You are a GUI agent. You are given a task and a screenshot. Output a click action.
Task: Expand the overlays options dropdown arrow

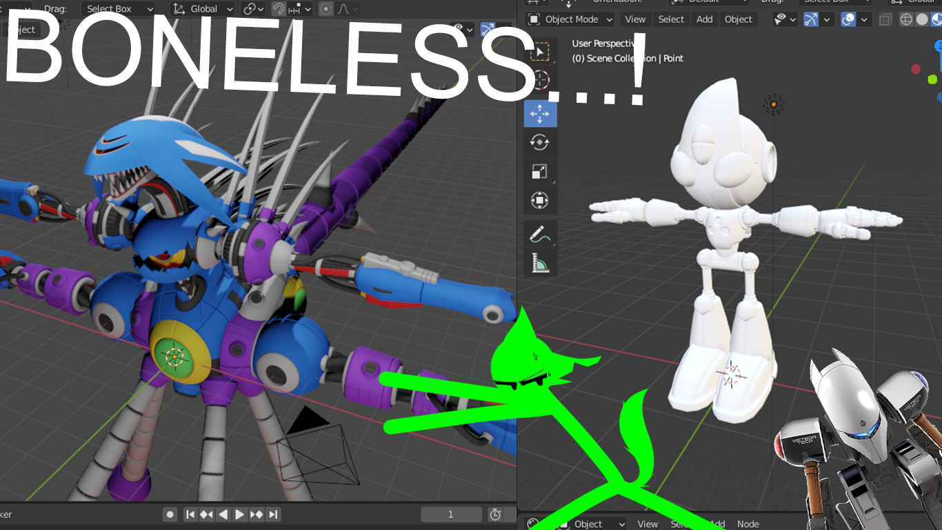863,19
